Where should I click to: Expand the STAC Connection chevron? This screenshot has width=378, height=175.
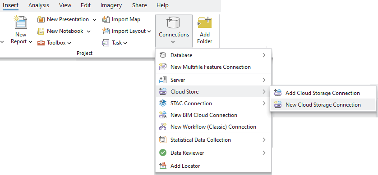(264, 103)
